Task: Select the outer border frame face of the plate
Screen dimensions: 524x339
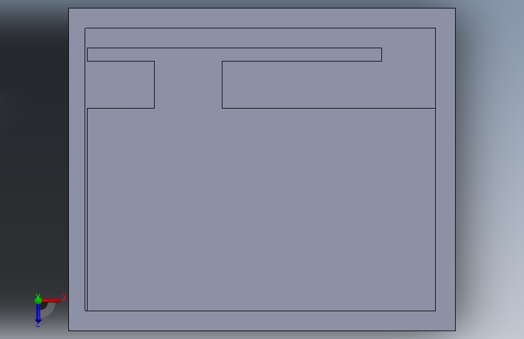Action: point(262,18)
